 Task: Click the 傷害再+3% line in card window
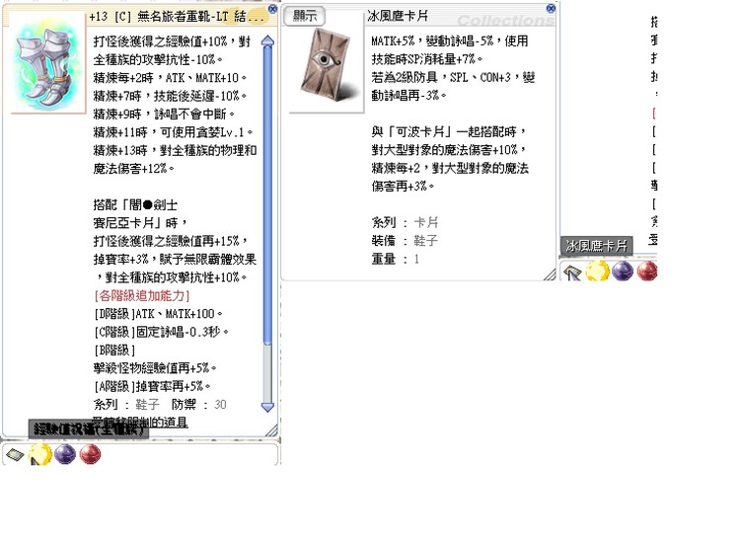point(403,186)
